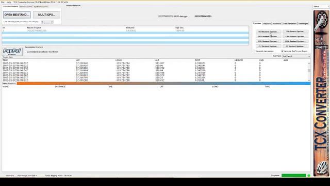Click the Naam Traject column header
The height and width of the screenshot is (186, 330).
(34, 27)
